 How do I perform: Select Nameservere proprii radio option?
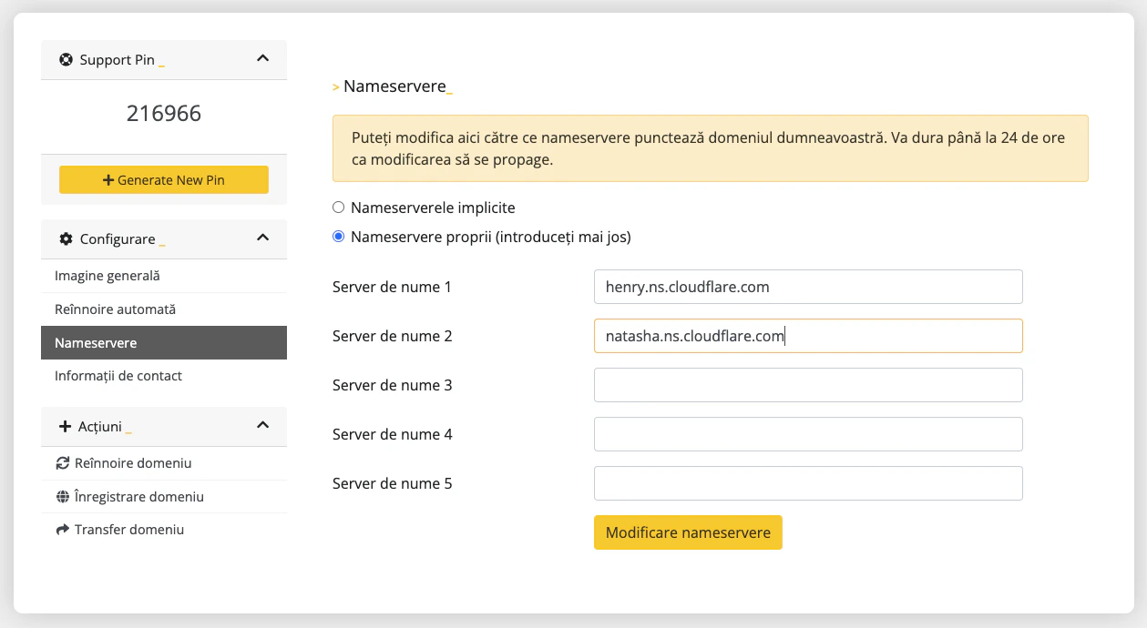[339, 237]
